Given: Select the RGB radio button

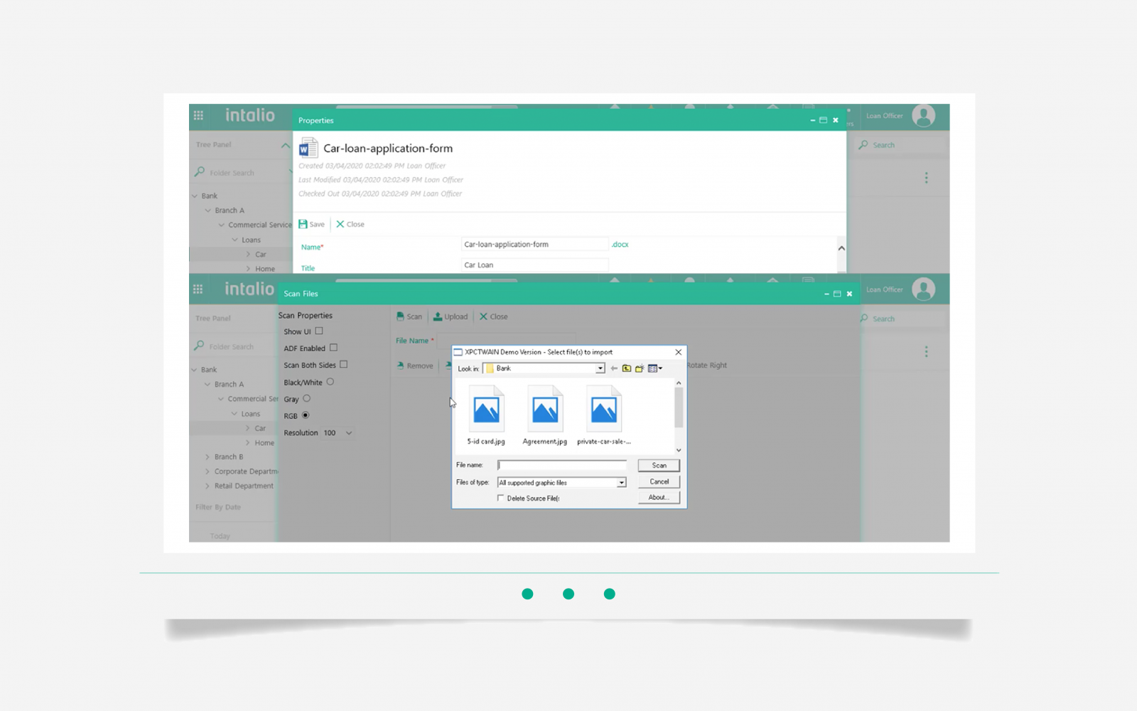Looking at the screenshot, I should [x=306, y=415].
